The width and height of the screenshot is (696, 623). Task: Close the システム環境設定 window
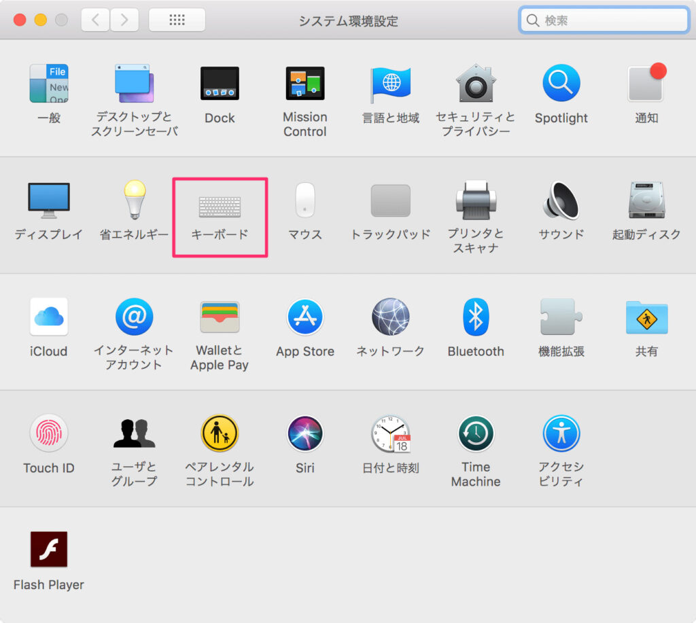pyautogui.click(x=20, y=20)
